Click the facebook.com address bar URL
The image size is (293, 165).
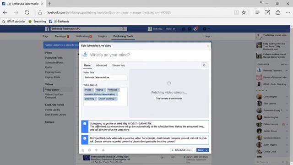109,12
